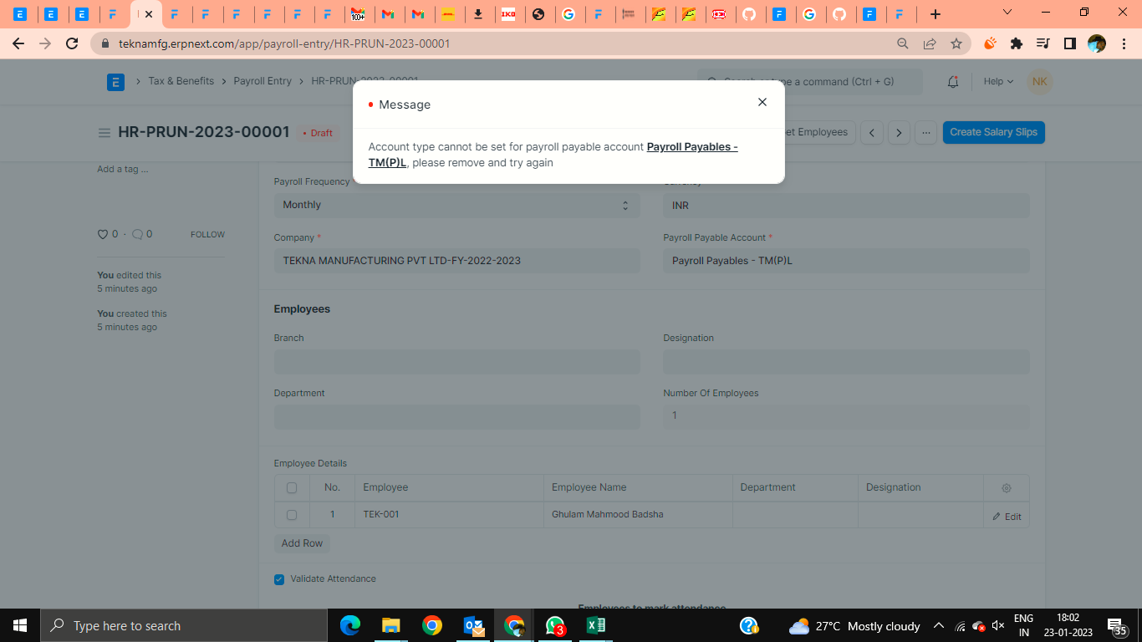
Task: Select the checkbox for employee TEK-001
Action: (x=291, y=515)
